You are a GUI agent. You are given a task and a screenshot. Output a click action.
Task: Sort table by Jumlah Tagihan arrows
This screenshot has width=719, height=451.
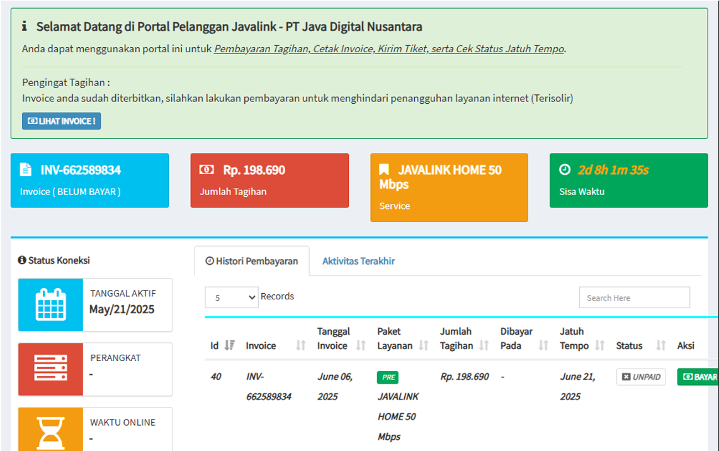(484, 345)
